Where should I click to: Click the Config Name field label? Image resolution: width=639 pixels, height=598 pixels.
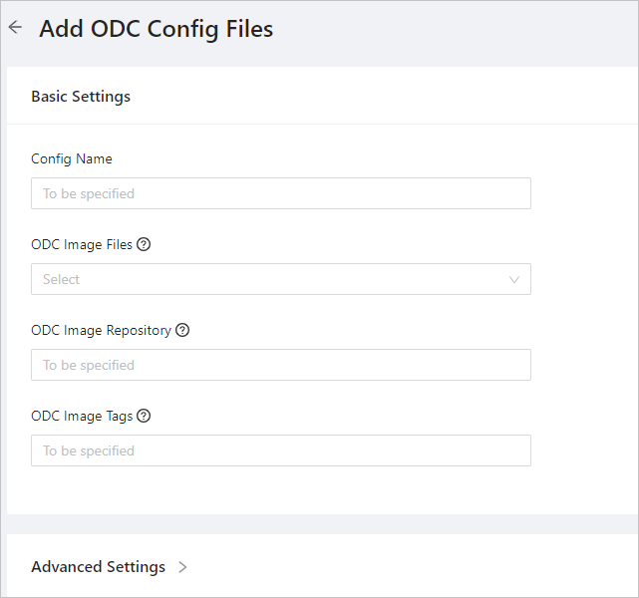72,158
